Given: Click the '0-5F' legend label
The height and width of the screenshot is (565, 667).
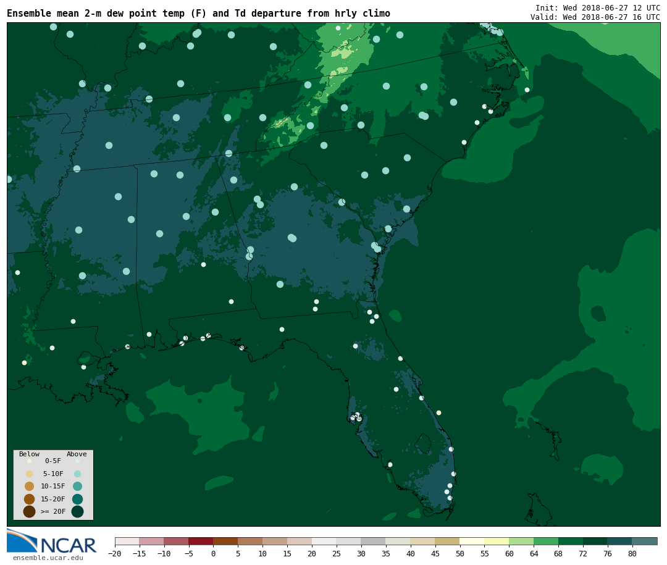Looking at the screenshot, I should point(53,461).
